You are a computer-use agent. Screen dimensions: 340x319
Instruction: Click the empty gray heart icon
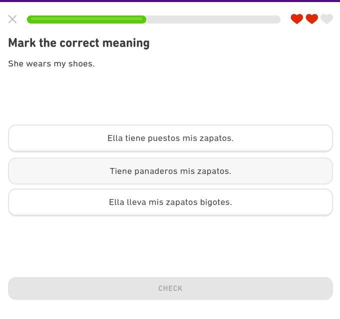pos(327,19)
